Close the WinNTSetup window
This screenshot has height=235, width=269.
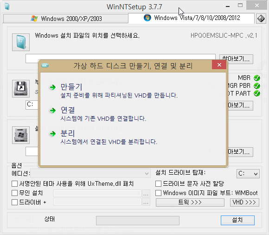point(257,6)
